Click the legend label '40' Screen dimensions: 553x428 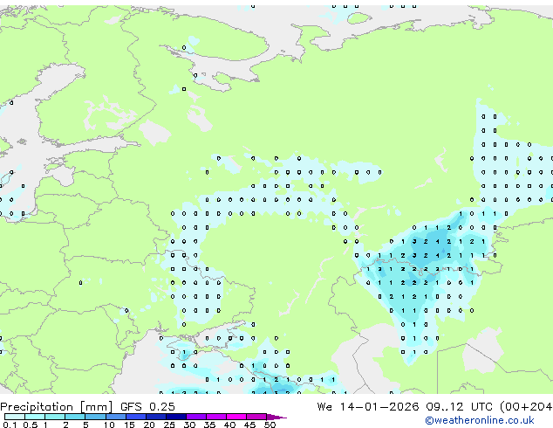229,425
